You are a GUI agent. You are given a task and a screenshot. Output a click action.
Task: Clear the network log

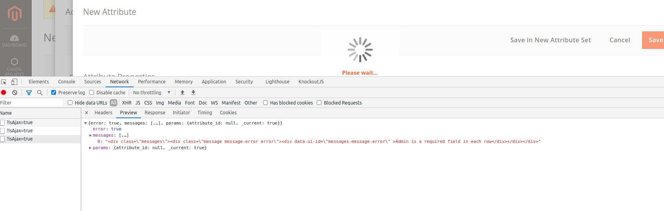(14, 93)
